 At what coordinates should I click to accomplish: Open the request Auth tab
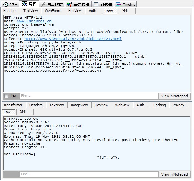pyautogui.click(x=92, y=11)
